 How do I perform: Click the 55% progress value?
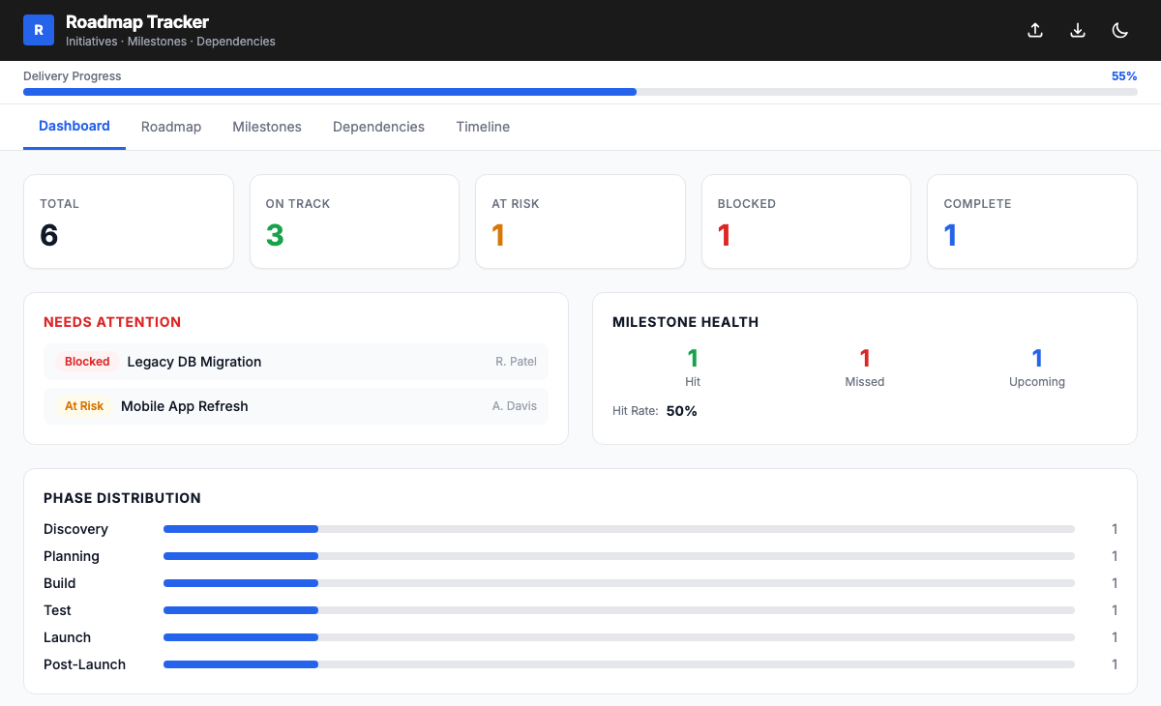[1124, 76]
